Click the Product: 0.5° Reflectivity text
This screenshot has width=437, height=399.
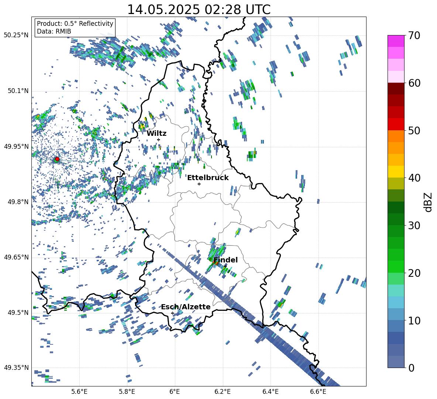point(75,23)
